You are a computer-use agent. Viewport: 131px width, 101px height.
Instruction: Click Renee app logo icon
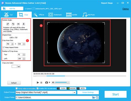tap(3, 3)
